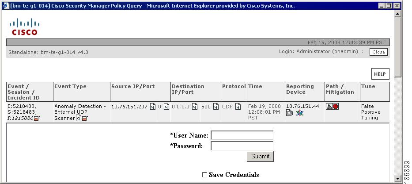Query source IP 10.76.151.207 icon
The height and width of the screenshot is (184, 412).
[x=153, y=107]
